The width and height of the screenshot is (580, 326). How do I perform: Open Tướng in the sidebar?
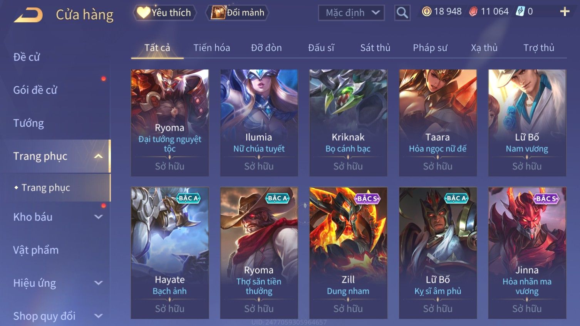28,123
